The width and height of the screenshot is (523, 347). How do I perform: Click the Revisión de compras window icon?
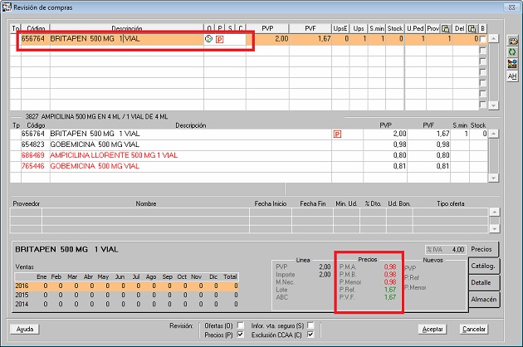click(7, 7)
